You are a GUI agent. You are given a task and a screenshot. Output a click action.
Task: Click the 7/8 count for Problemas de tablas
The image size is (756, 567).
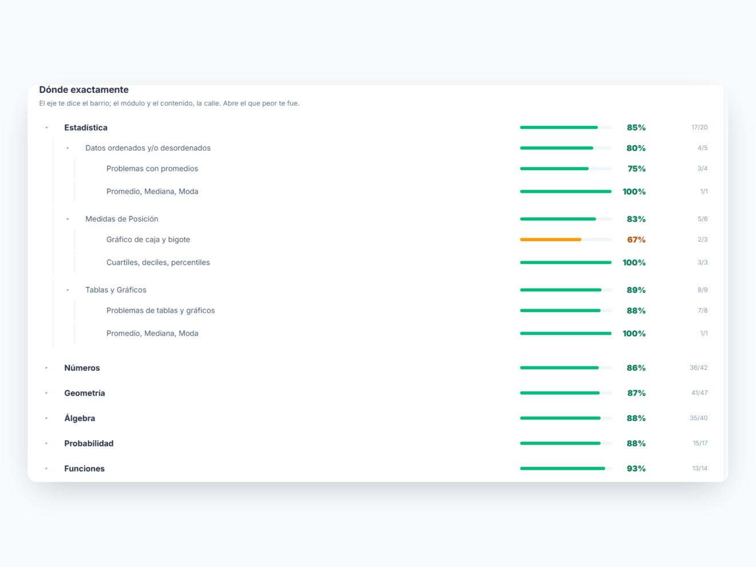coord(703,310)
